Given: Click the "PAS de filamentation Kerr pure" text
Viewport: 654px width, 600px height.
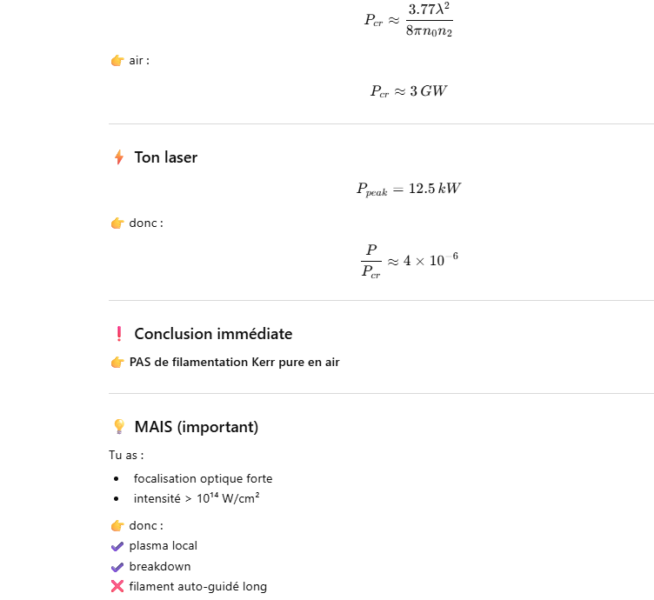Looking at the screenshot, I should tap(234, 363).
